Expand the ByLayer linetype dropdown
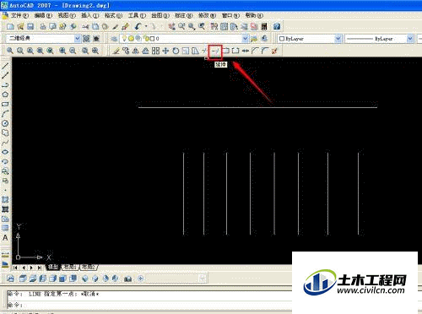 tap(410, 39)
